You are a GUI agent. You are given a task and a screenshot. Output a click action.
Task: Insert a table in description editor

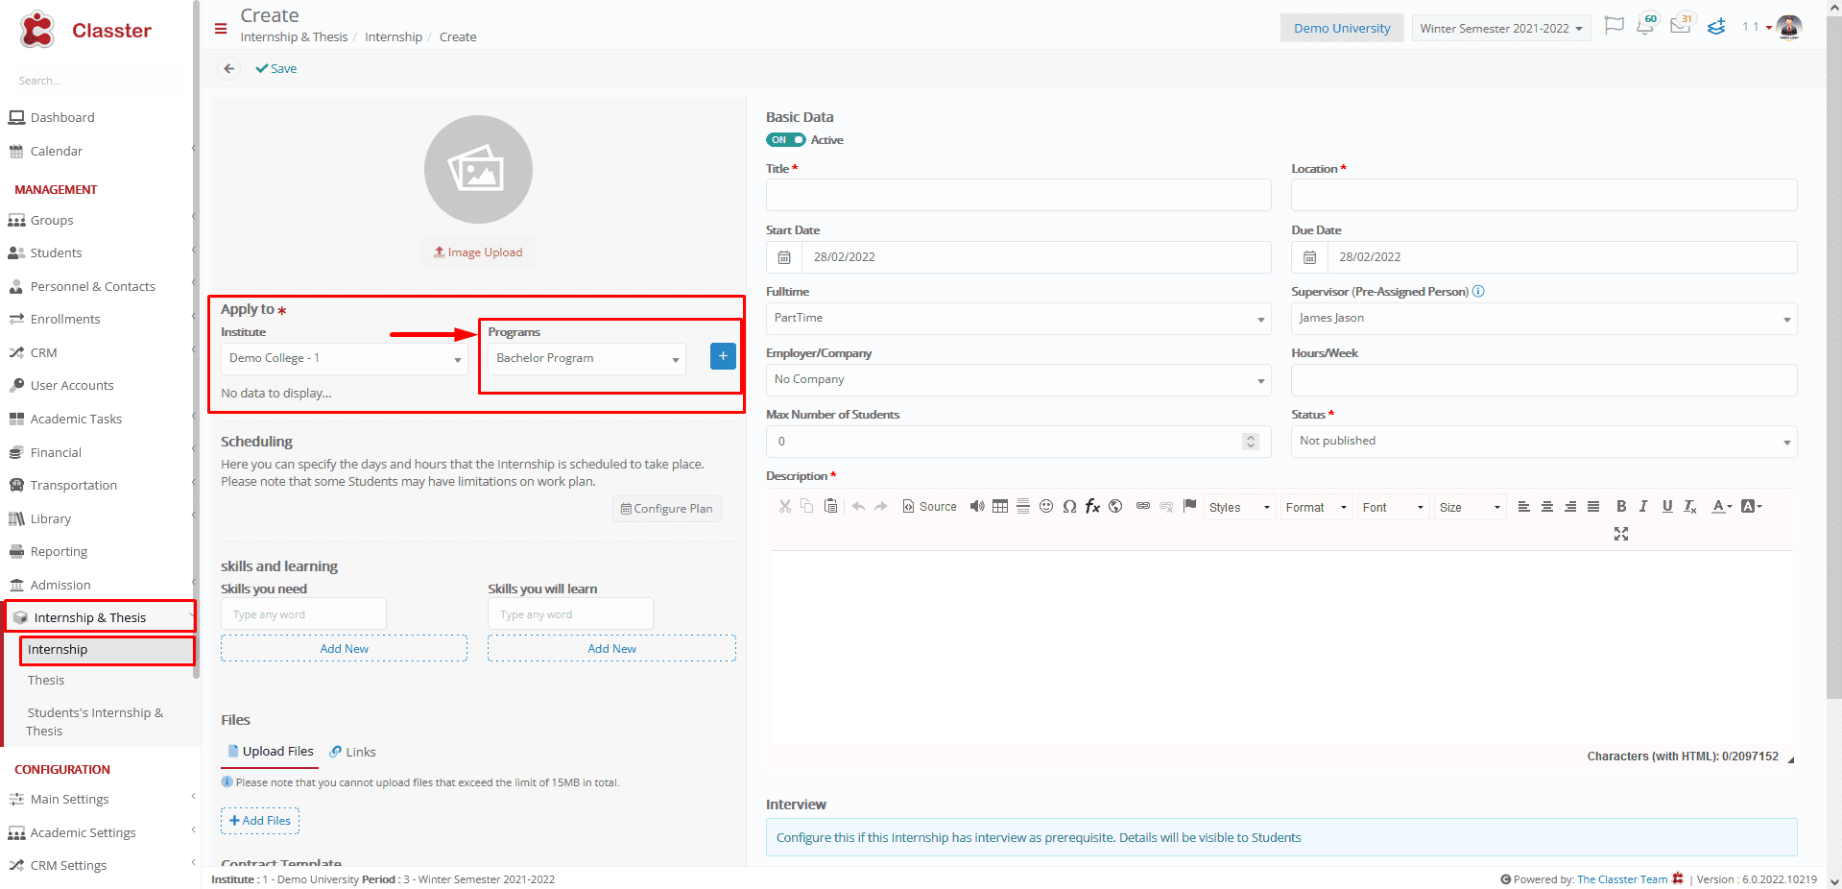1000,507
